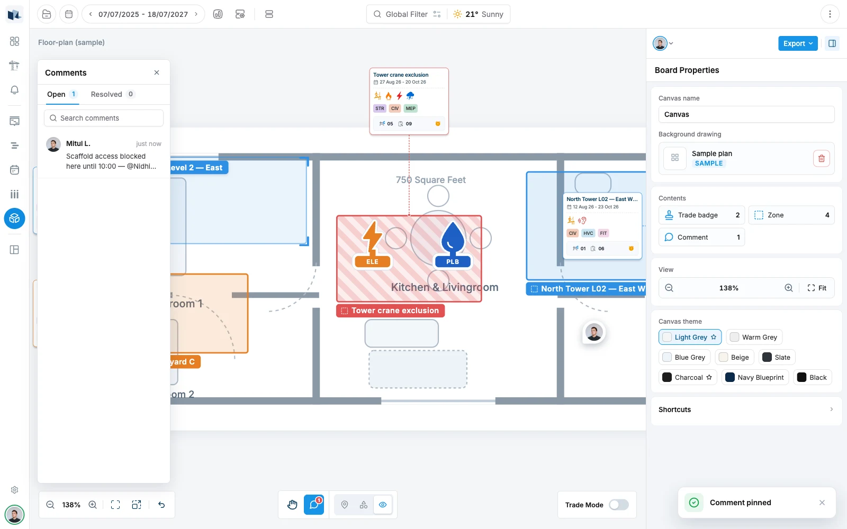The image size is (847, 529).
Task: Go to the next date range
Action: [x=196, y=14]
